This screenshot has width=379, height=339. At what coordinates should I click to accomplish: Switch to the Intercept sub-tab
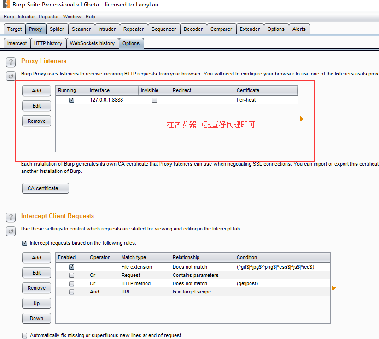tap(17, 43)
